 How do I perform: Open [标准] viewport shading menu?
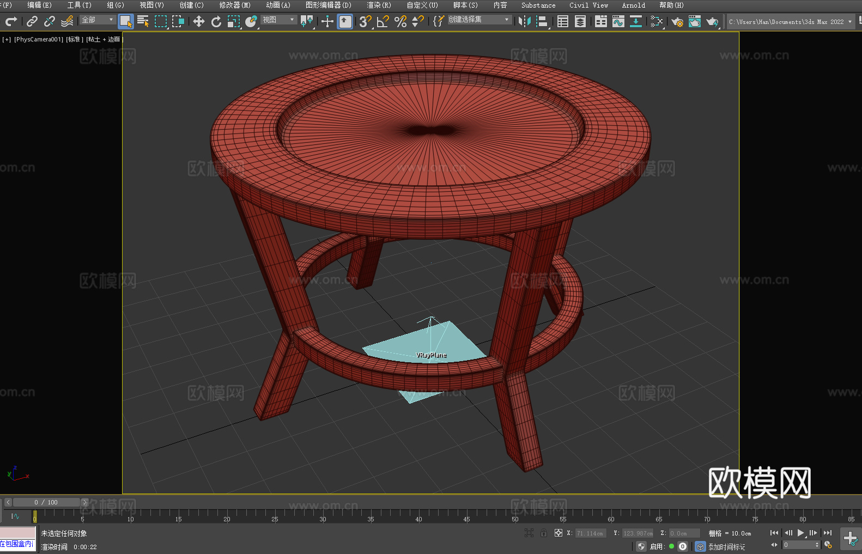(x=75, y=39)
